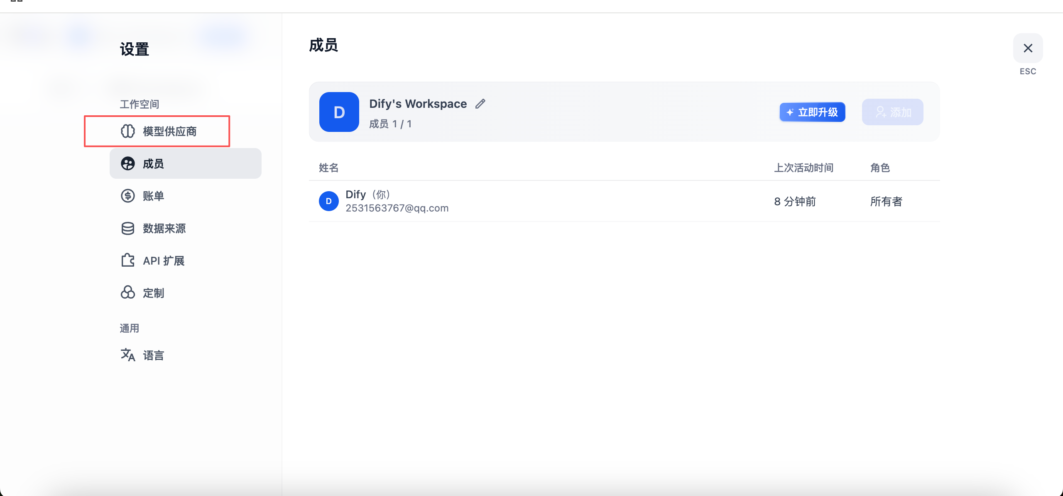Select 成员 in settings sidebar
This screenshot has height=496, width=1063.
(x=185, y=164)
